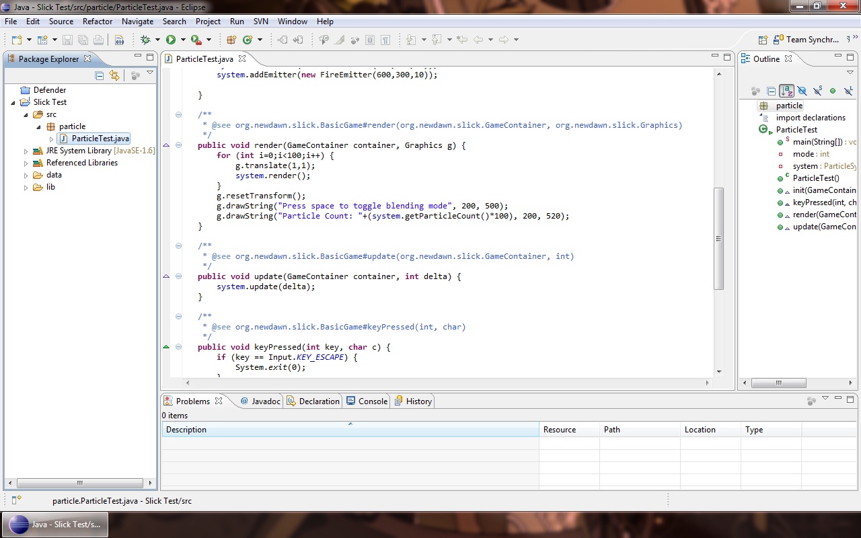The height and width of the screenshot is (538, 861).
Task: Collapse all in Package Explorer
Action: 100,75
